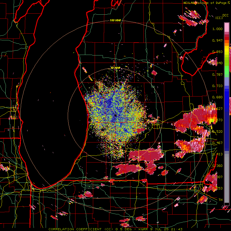The image size is (231, 231).
Task: Click the 0.467 value on the color scale
Action: click(217, 143)
